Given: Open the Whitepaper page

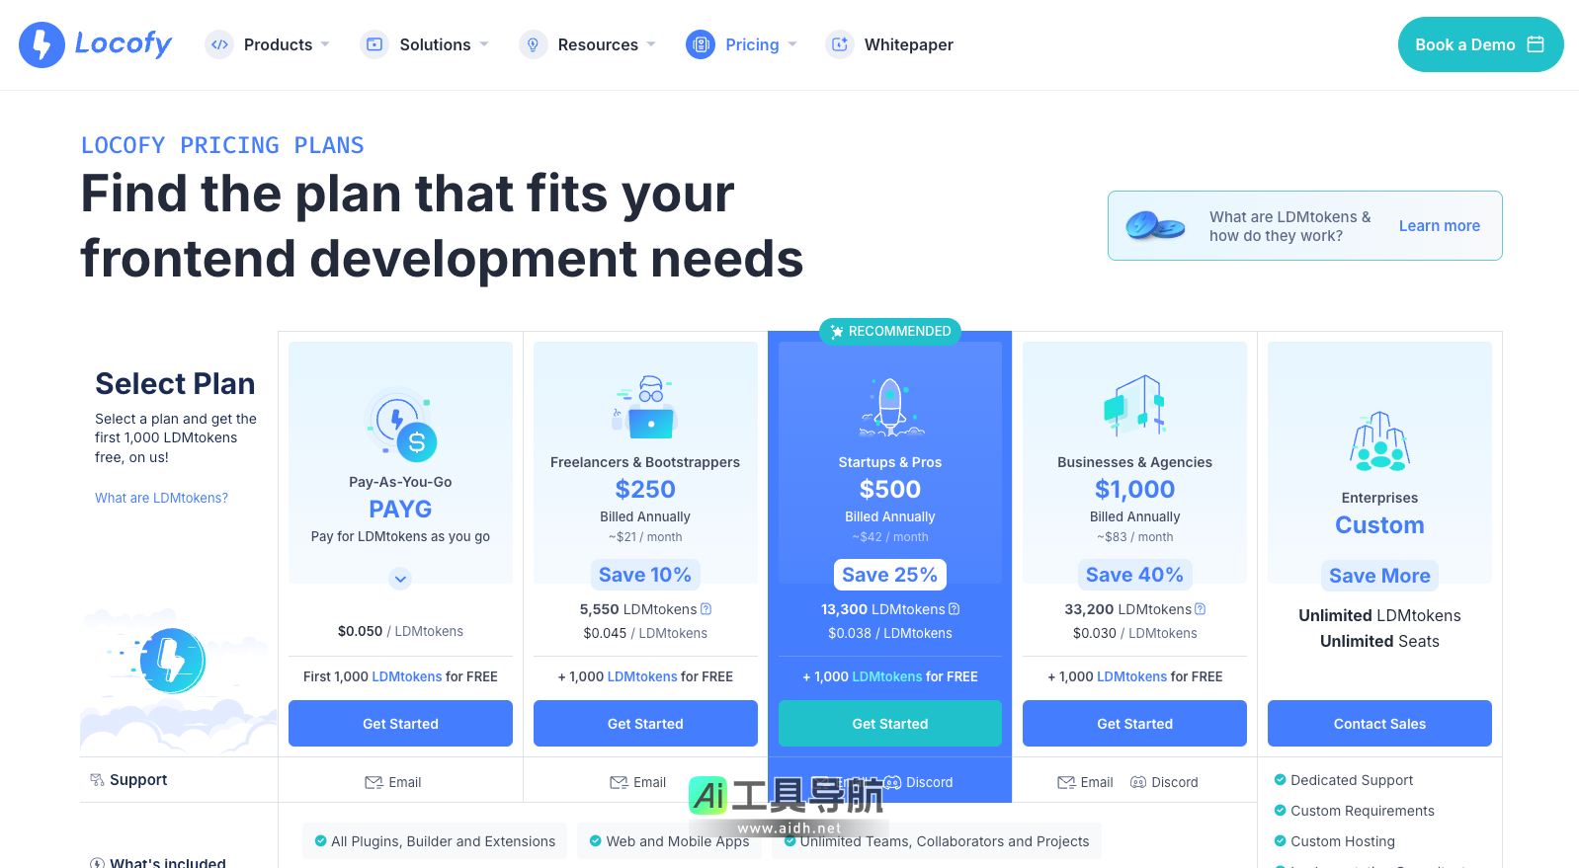Looking at the screenshot, I should (908, 44).
